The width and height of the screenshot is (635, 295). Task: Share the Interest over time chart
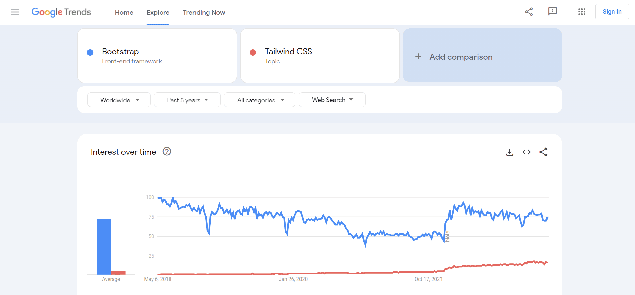point(543,152)
